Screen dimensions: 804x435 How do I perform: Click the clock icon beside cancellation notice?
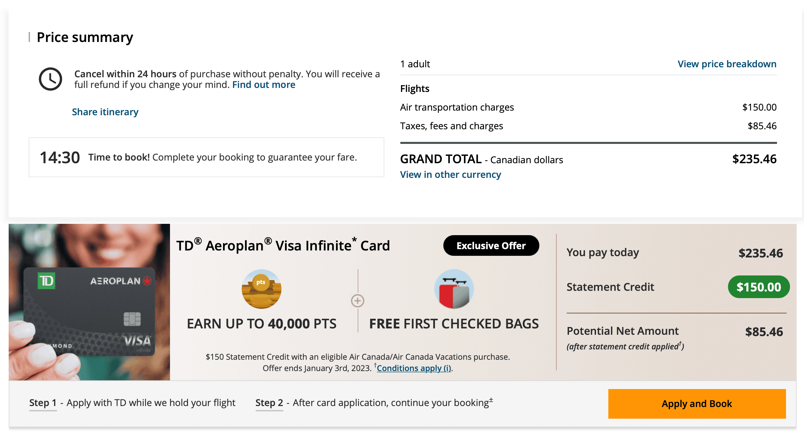point(50,79)
